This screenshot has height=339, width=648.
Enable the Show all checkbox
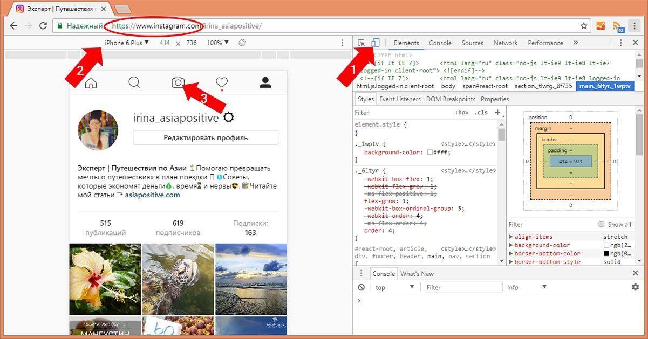tap(601, 224)
